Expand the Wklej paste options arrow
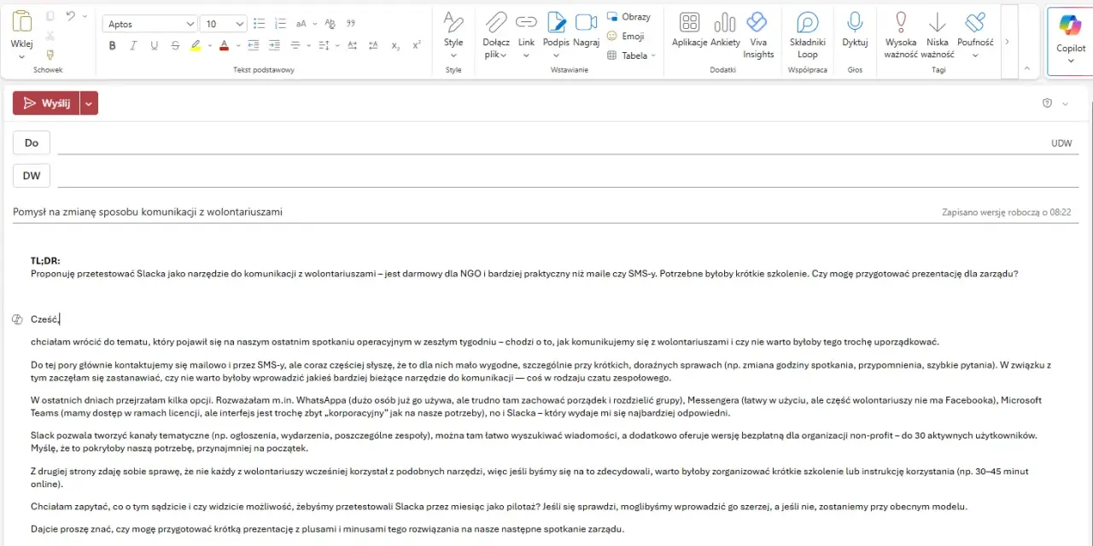Viewport: 1093px width, 546px height. pos(21,57)
